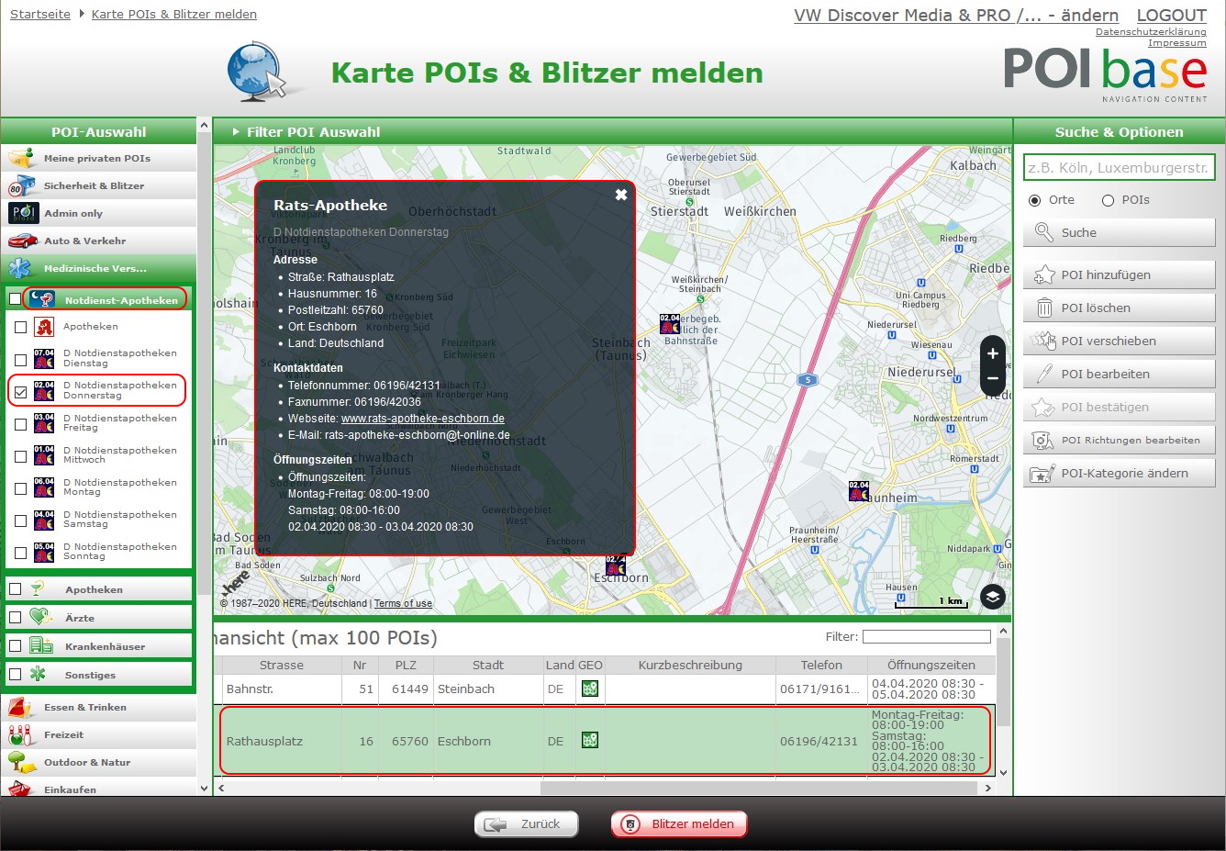Screen dimensions: 1226x851
Task: Open the Sicherheit & Blitzer category
Action: click(x=94, y=186)
